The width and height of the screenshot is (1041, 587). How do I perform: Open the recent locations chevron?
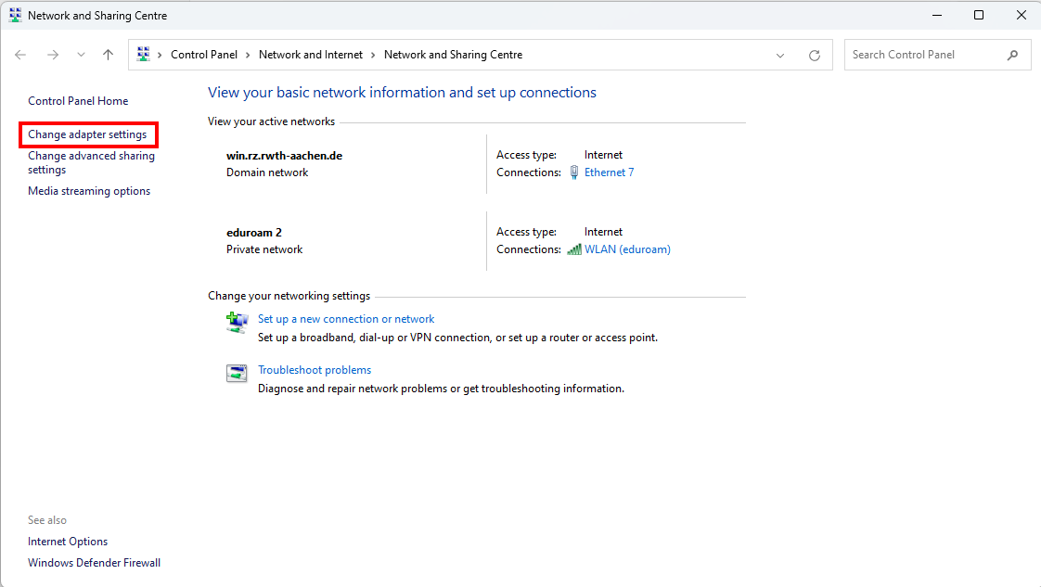[x=81, y=55]
